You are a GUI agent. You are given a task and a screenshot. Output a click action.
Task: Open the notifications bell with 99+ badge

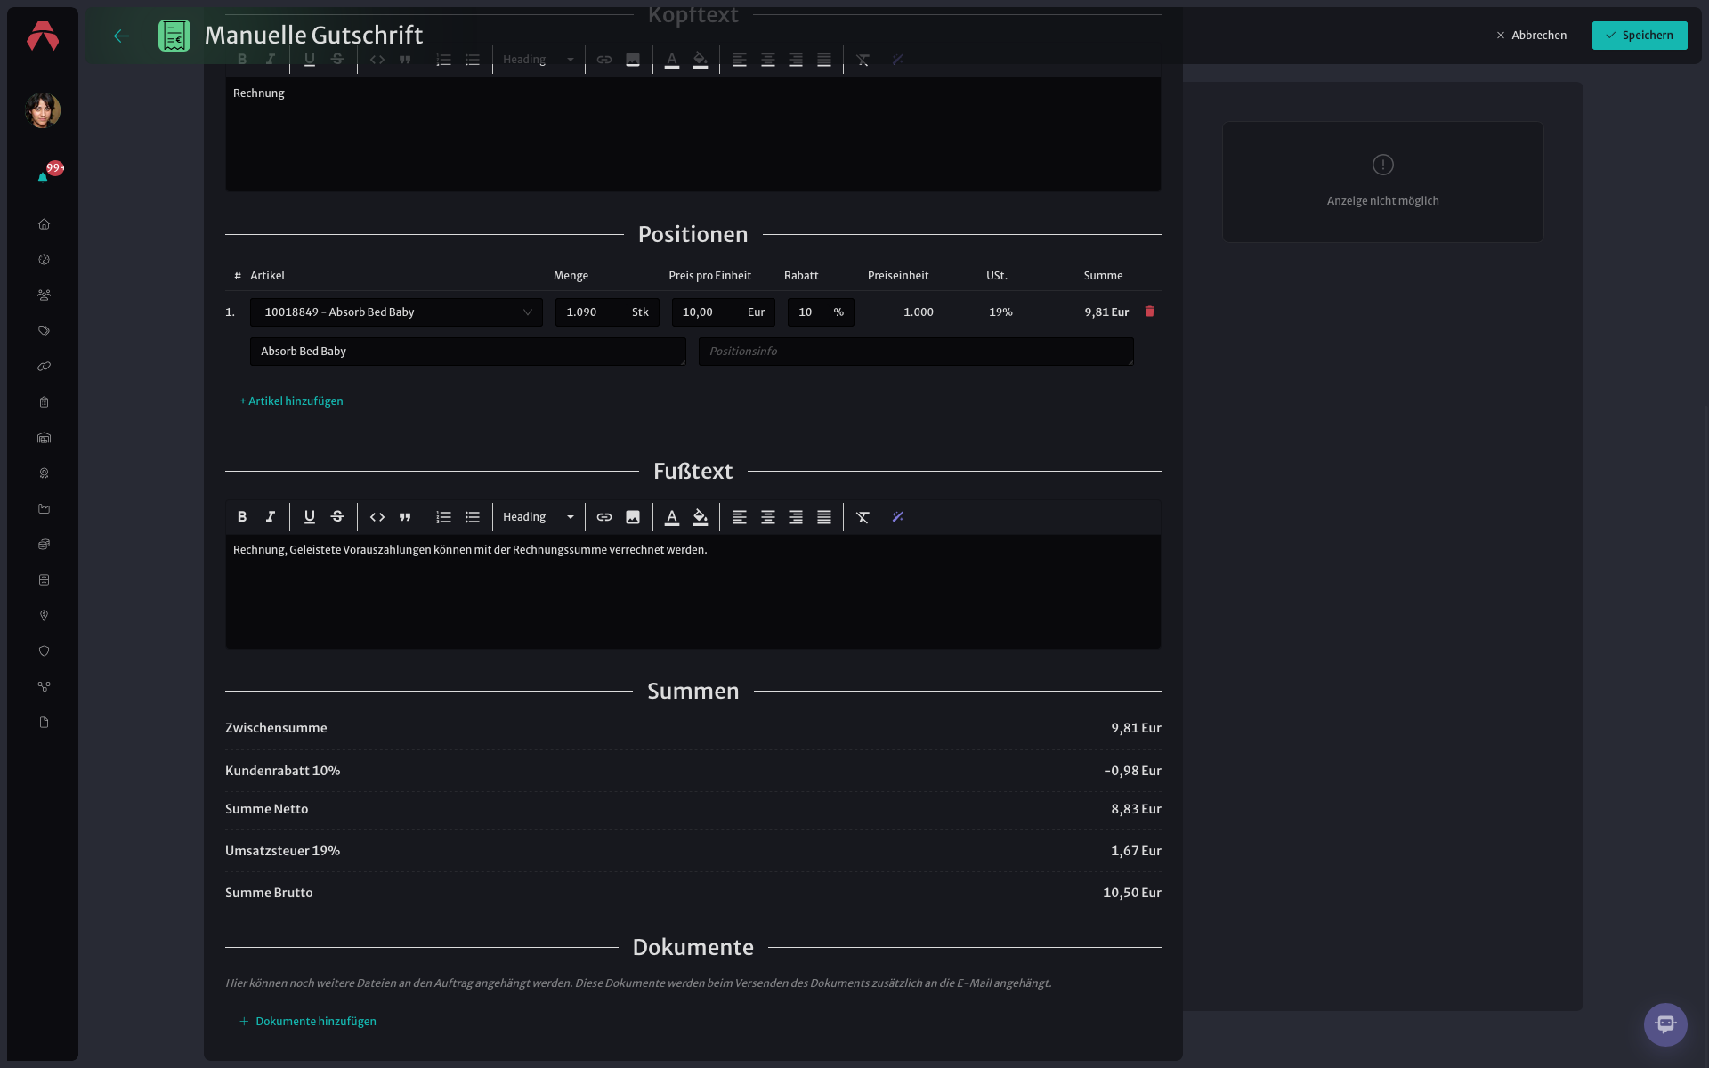click(43, 177)
